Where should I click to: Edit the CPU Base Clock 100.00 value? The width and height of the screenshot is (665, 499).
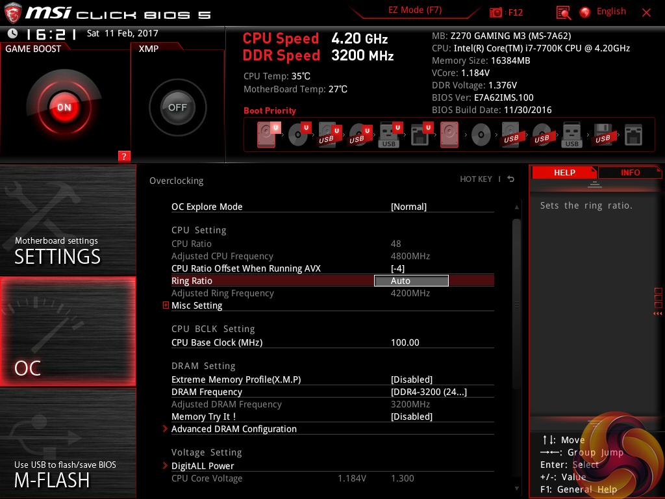click(405, 342)
